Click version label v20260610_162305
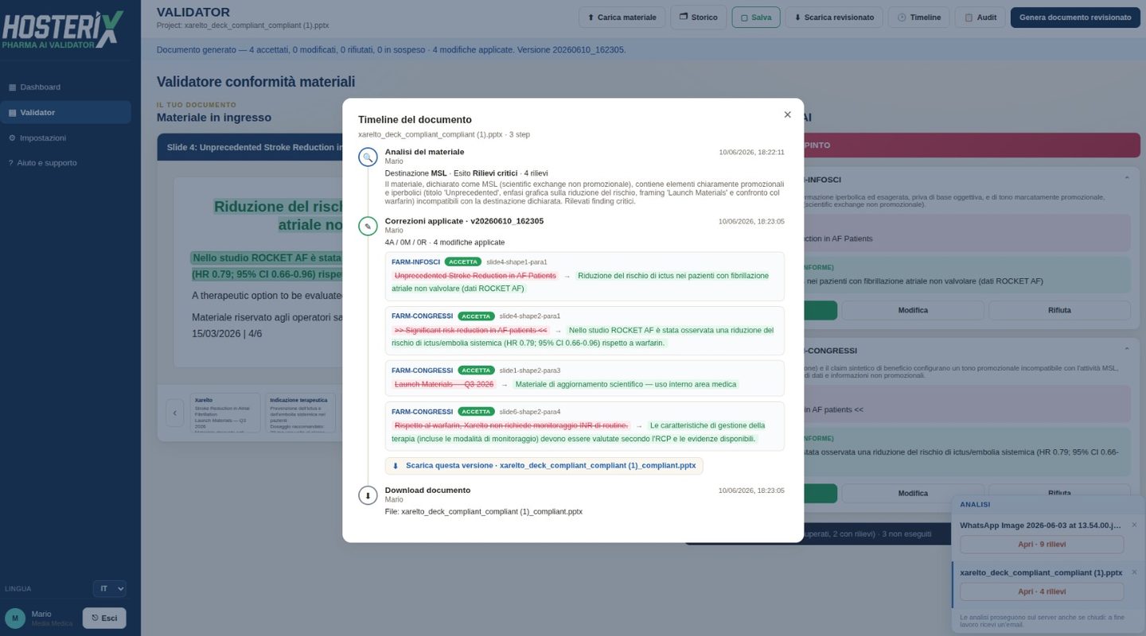Viewport: 1146px width, 636px height. coord(508,221)
